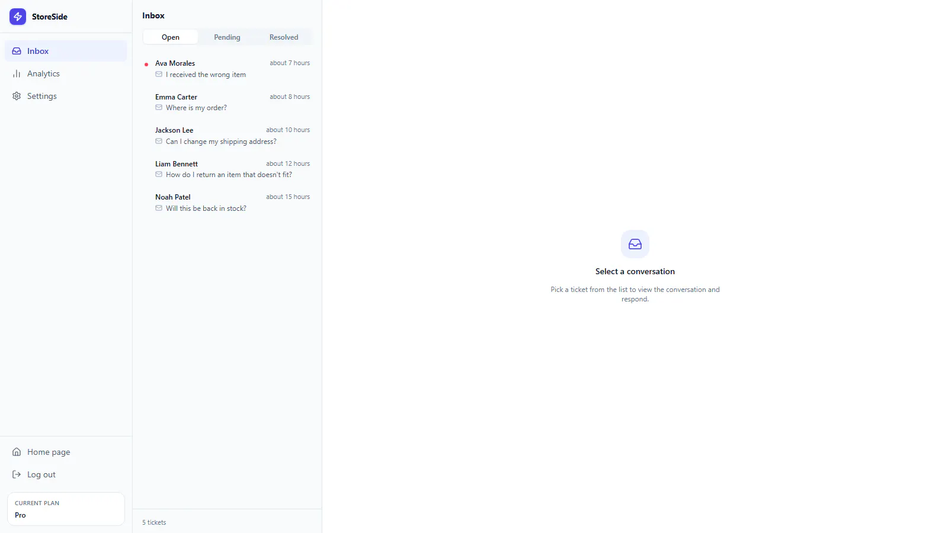Open Inbox in the sidebar

[x=66, y=51]
